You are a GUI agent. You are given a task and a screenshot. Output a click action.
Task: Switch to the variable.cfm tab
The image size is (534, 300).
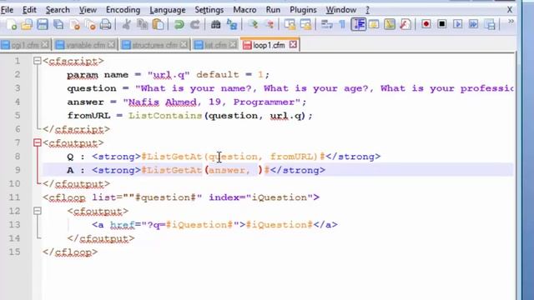click(85, 45)
